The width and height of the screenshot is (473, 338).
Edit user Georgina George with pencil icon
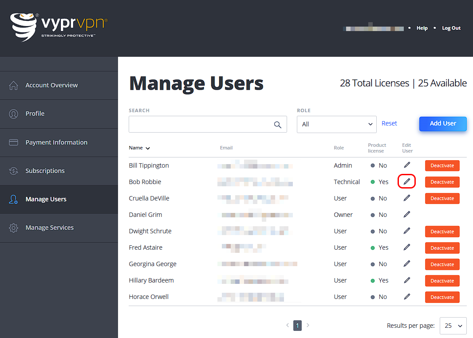pos(407,263)
